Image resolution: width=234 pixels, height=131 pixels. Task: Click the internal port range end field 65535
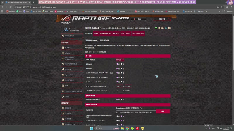(128, 86)
